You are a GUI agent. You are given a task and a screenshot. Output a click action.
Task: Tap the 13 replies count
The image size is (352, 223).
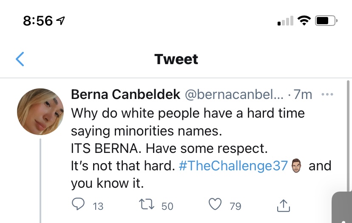click(x=98, y=206)
